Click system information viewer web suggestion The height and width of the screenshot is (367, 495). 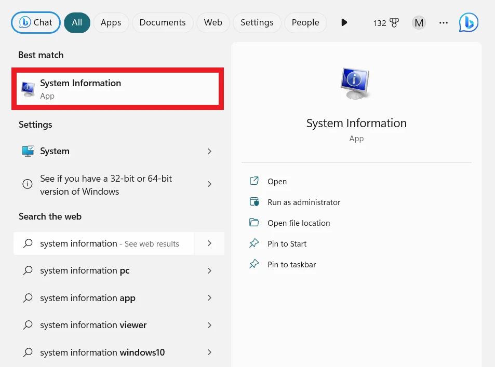[x=93, y=325]
